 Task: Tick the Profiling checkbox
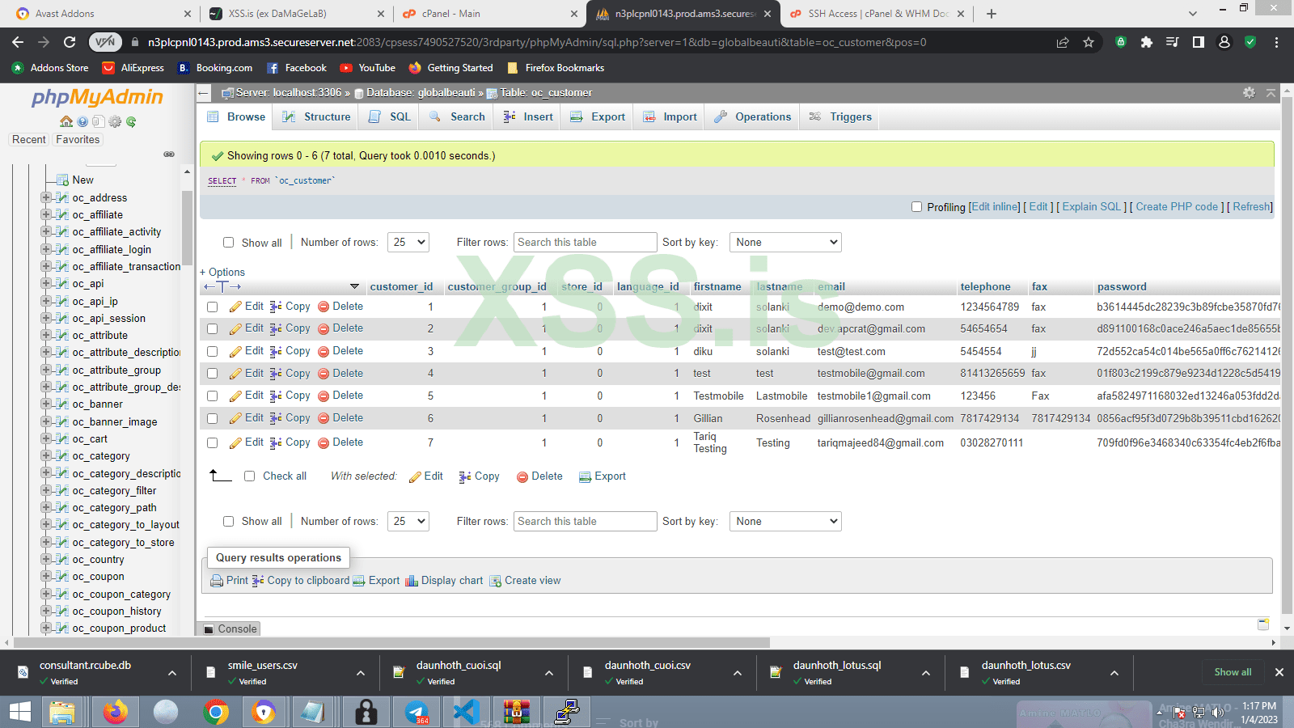tap(916, 207)
